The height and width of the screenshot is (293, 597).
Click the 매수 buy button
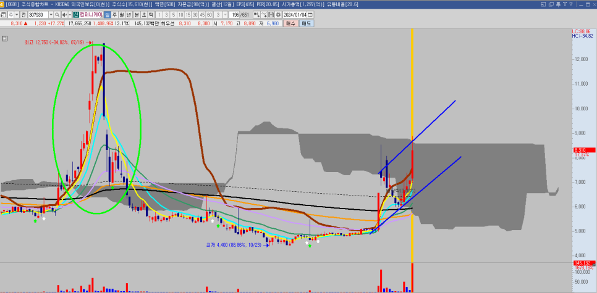pos(291,23)
